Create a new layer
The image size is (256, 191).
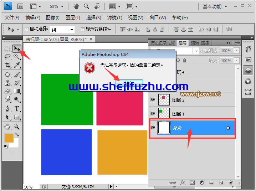pos(221,182)
